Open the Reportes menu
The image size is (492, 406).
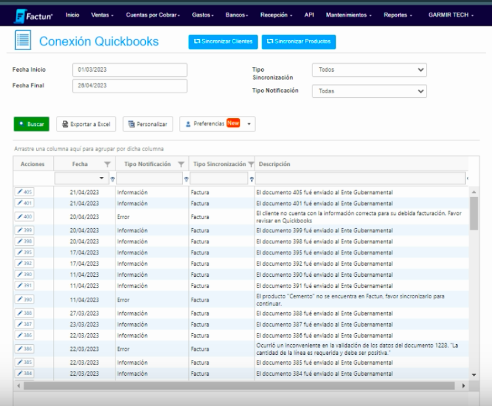coord(398,15)
